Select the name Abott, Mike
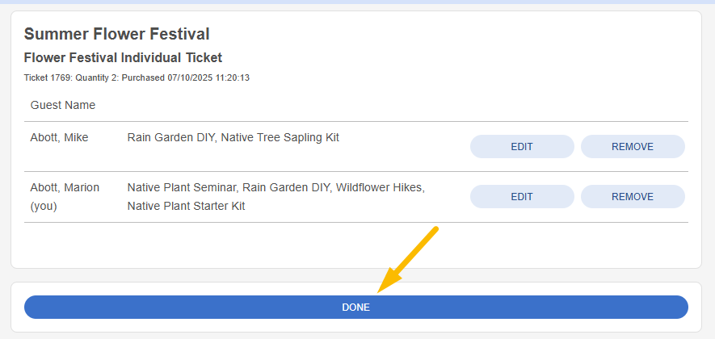715x339 pixels. [x=59, y=137]
